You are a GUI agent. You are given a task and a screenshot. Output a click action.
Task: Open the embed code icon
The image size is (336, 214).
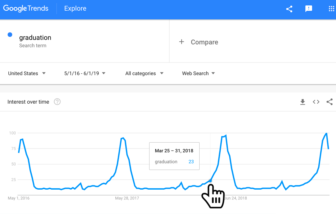316,102
